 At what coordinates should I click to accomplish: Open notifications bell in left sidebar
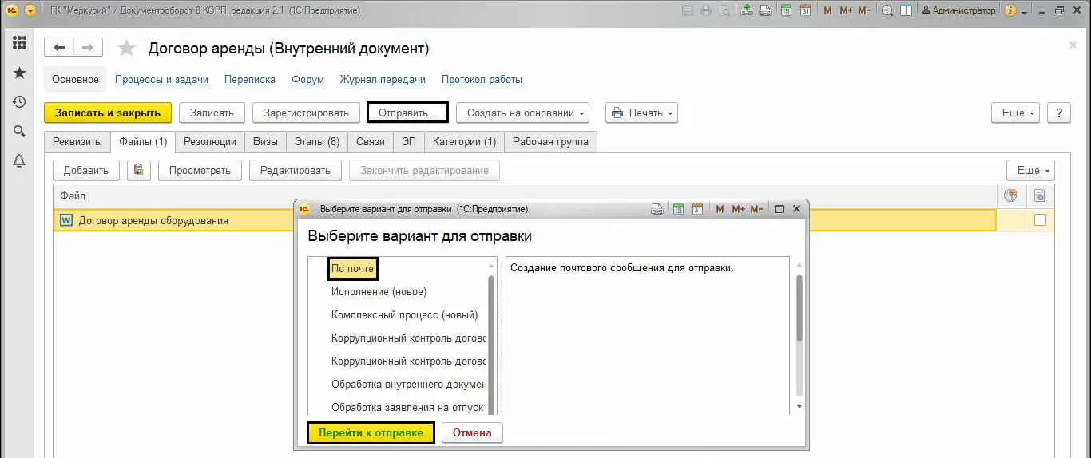19,161
